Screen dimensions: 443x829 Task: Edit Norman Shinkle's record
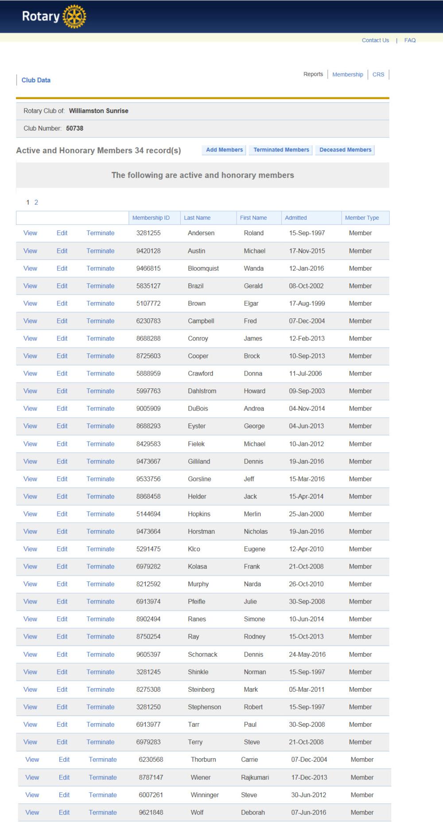[x=62, y=672]
